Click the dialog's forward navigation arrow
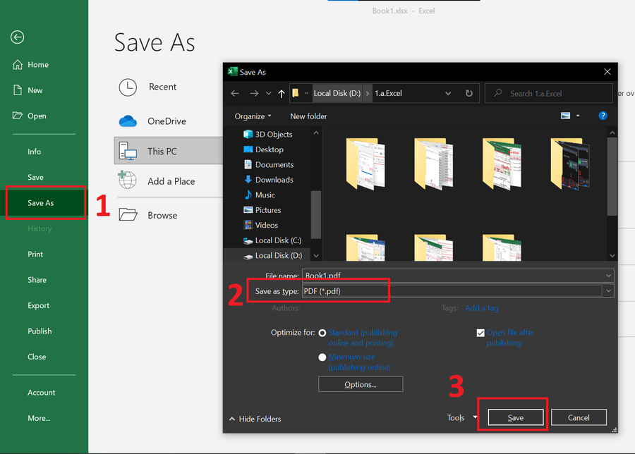Viewport: 635px width, 454px height. click(x=254, y=94)
